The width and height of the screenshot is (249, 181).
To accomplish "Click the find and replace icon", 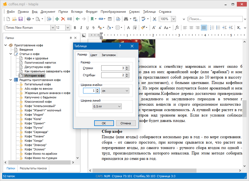I will pos(135,19).
